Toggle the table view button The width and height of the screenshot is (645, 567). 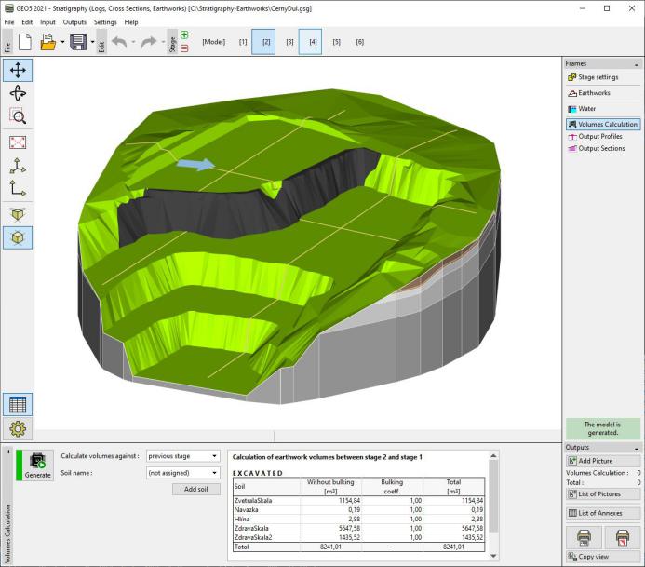click(x=18, y=404)
